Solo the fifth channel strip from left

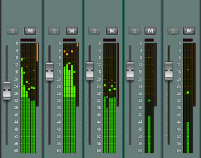click(173, 31)
